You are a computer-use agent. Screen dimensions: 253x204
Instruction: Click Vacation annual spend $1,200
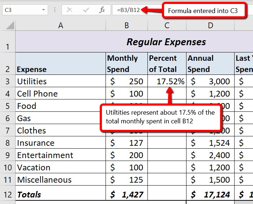[x=210, y=167]
